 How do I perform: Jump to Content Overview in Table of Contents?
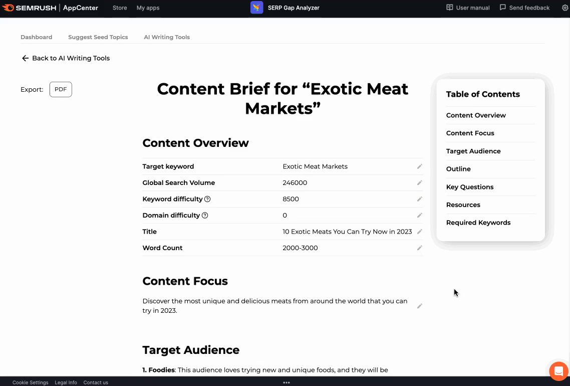[476, 115]
